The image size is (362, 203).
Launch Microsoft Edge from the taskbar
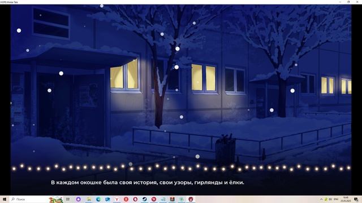coord(98,199)
